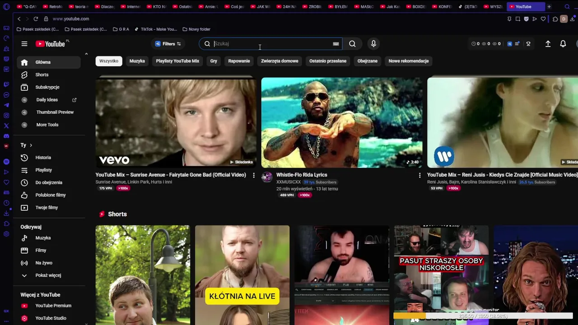Open the Nowy folder bookmark folder
The width and height of the screenshot is (578, 325).
(196, 29)
